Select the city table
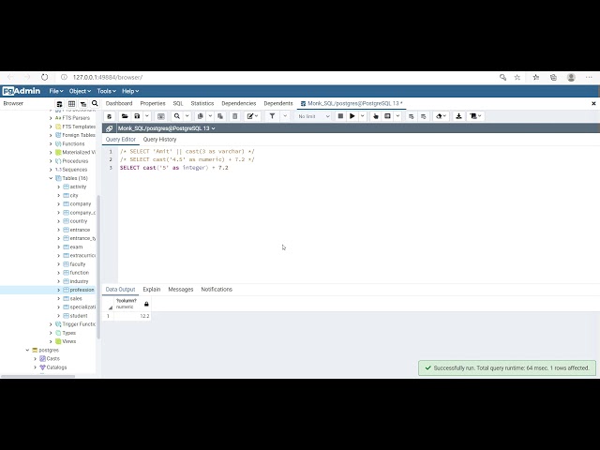This screenshot has height=450, width=600. pos(74,196)
